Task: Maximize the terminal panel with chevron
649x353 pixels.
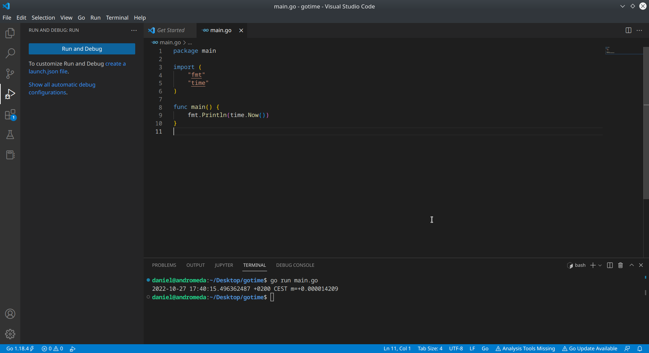Action: (631, 265)
